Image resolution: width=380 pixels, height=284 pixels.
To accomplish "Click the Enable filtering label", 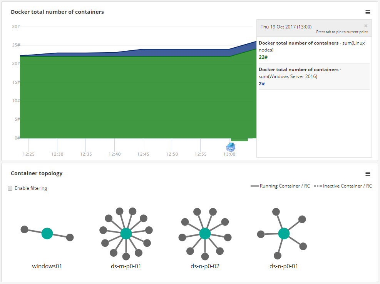I will 31,188.
